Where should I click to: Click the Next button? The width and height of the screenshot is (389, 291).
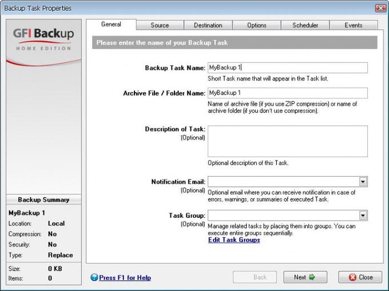[305, 277]
